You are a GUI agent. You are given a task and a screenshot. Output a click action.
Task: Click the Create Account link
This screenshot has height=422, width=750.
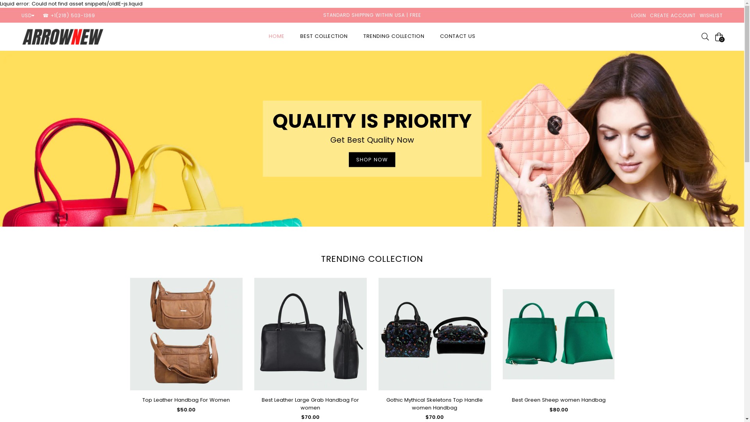[673, 16]
